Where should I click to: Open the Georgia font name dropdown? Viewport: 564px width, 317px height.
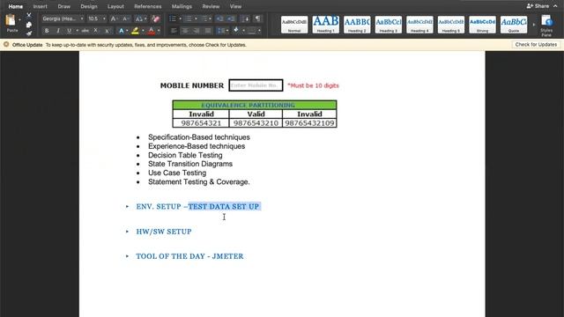point(82,18)
